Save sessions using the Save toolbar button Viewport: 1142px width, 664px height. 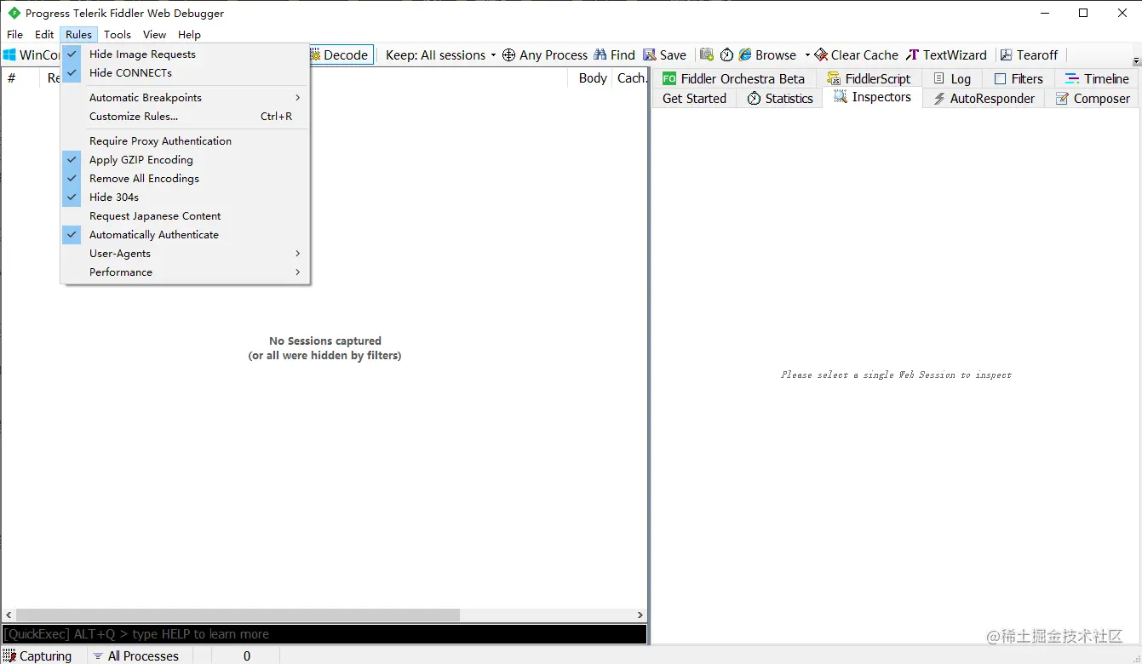(665, 55)
